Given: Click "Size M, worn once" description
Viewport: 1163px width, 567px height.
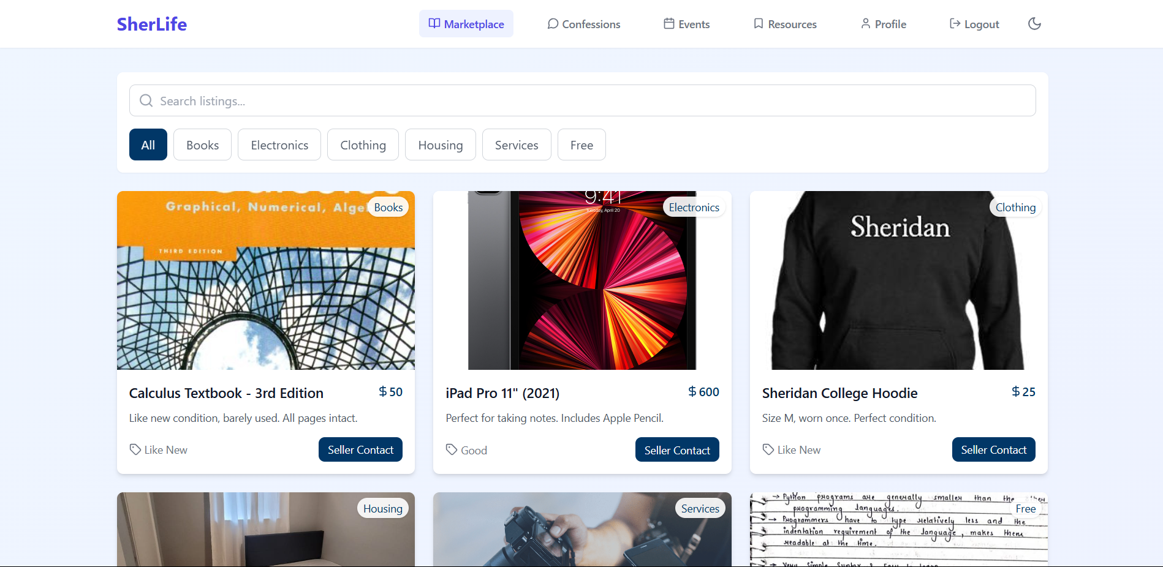Looking at the screenshot, I should 849,418.
